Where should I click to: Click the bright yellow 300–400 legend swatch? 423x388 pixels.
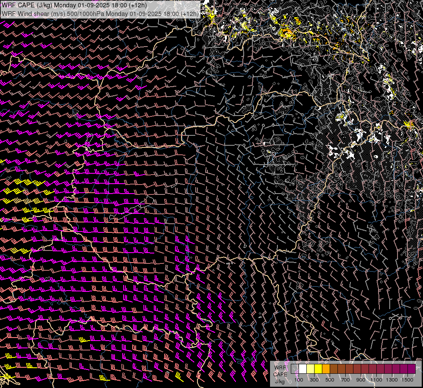(318, 369)
